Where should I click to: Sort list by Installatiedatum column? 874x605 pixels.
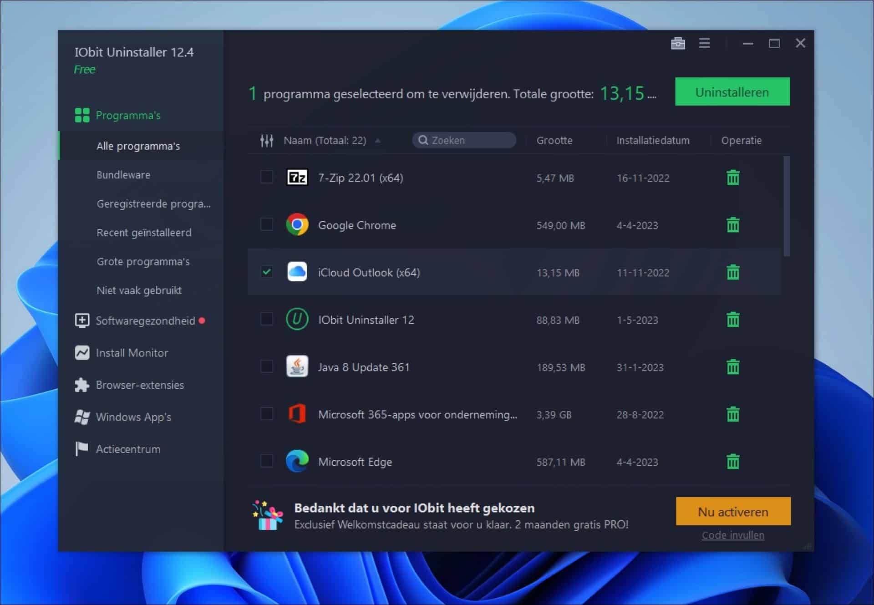point(653,140)
